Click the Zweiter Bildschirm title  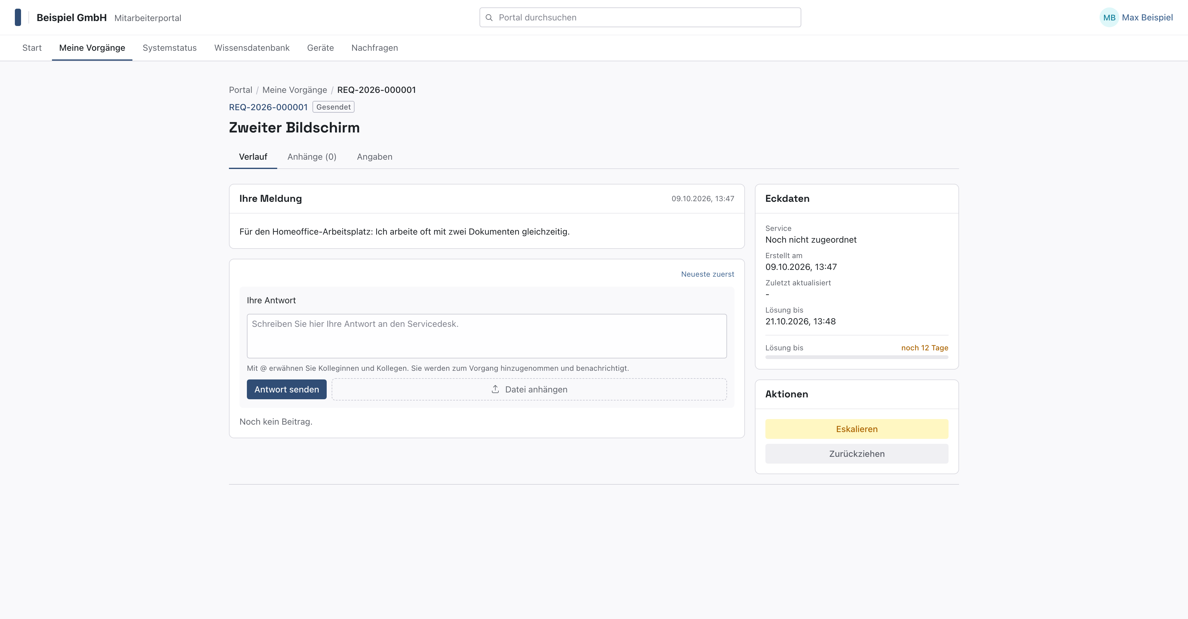(294, 128)
